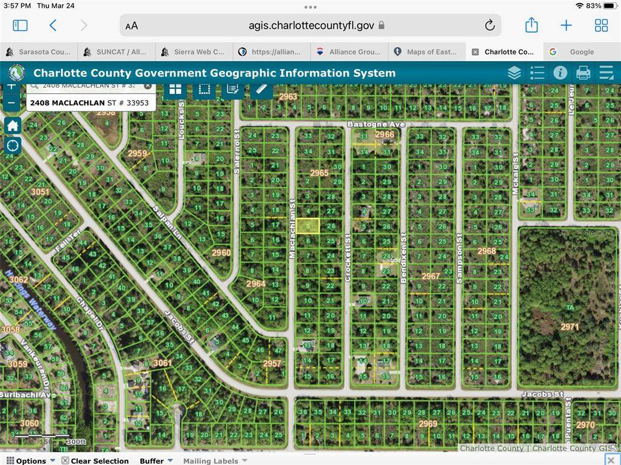
Task: Close the bottom results panel
Action: point(611,460)
